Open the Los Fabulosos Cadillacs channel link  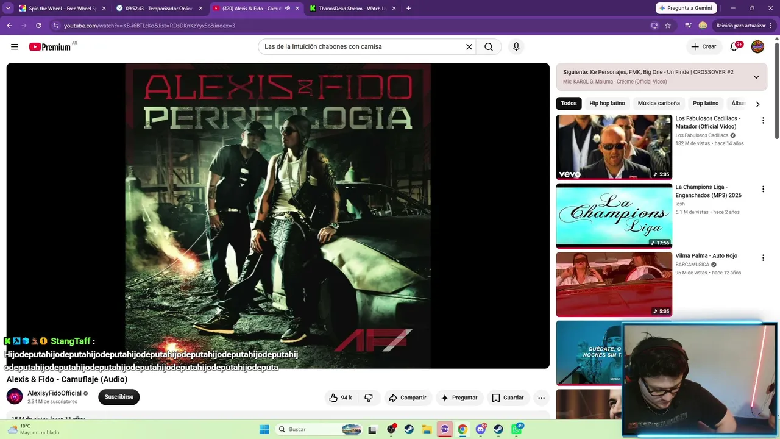coord(701,135)
